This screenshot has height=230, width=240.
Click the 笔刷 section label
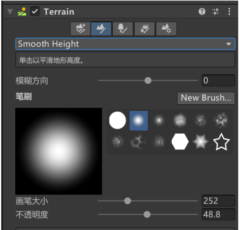point(24,97)
